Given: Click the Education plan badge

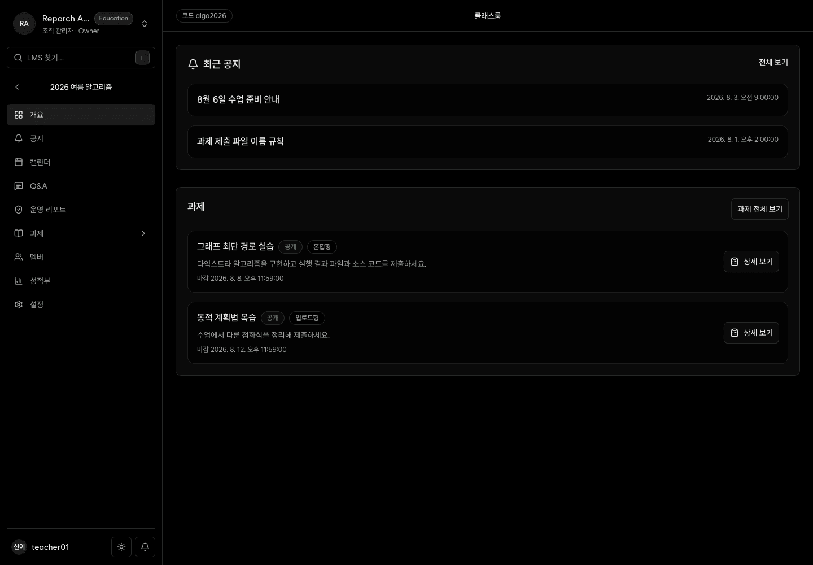Looking at the screenshot, I should tap(113, 19).
